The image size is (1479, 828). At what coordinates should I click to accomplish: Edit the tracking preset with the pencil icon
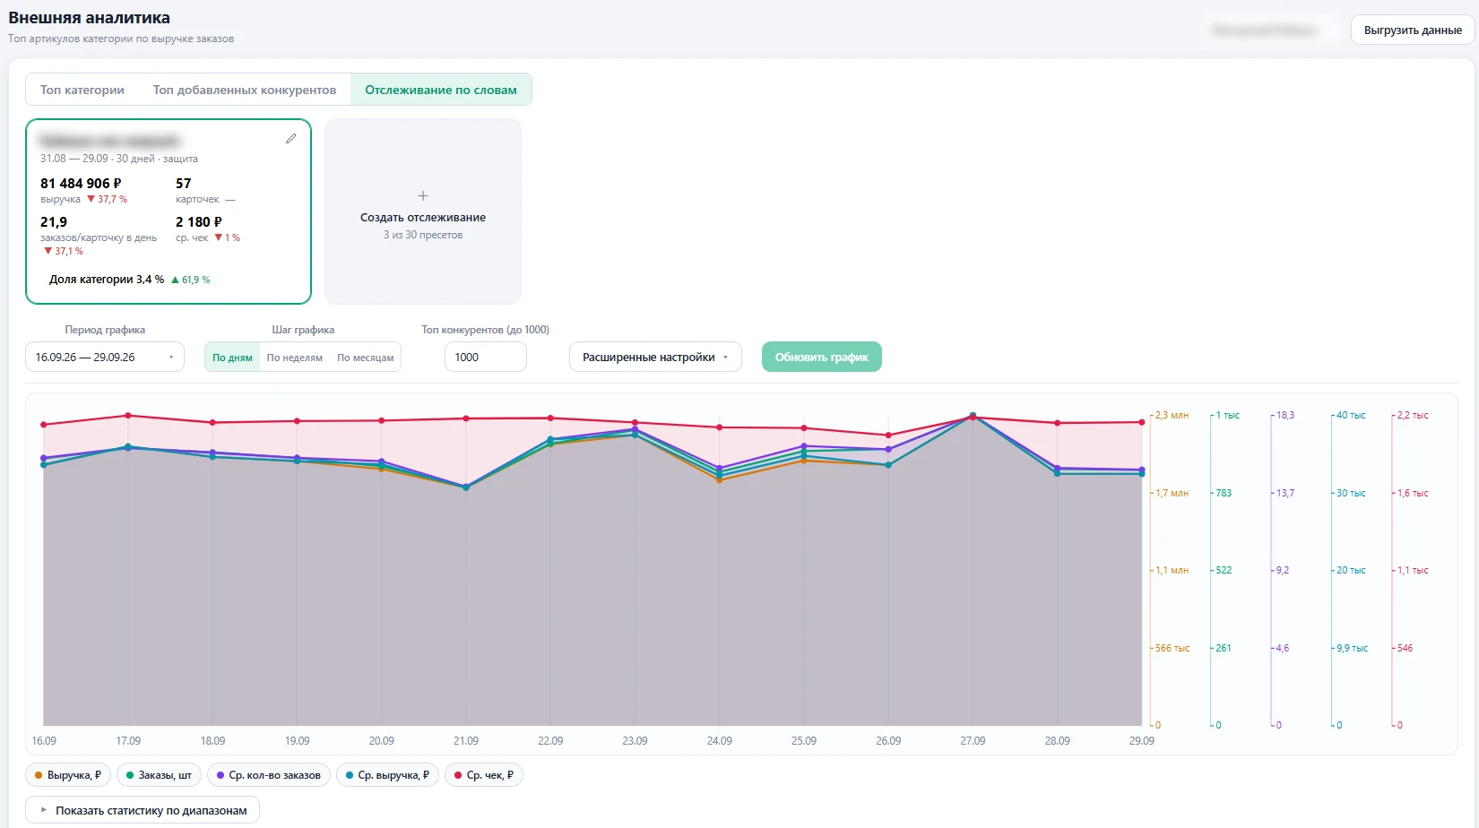click(290, 139)
